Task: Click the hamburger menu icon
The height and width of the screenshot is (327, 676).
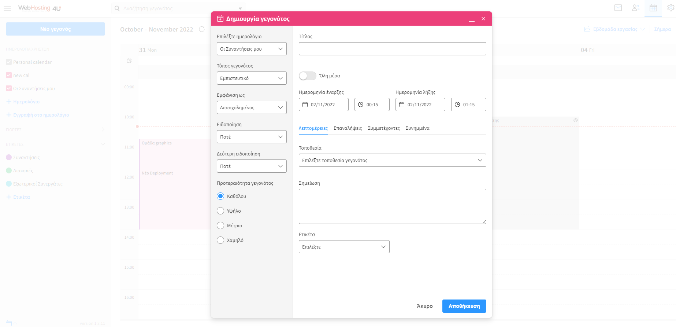Action: tap(7, 8)
